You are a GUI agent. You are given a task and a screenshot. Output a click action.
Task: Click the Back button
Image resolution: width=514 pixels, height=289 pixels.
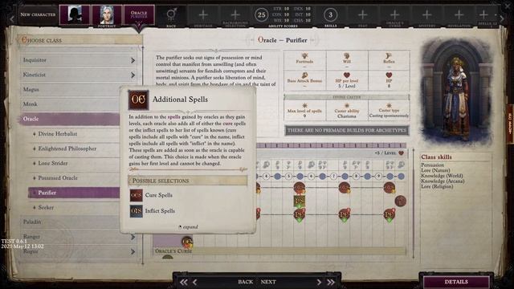[x=245, y=282]
